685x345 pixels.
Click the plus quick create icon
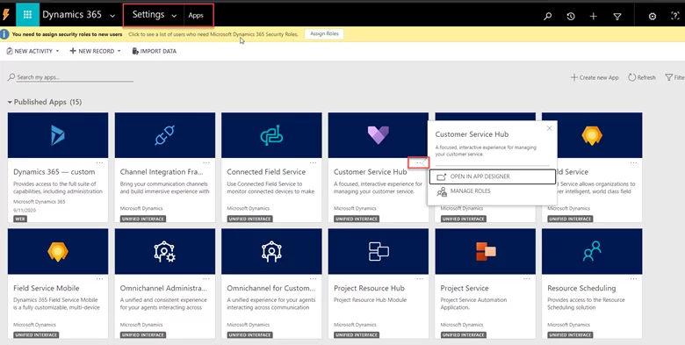click(594, 16)
